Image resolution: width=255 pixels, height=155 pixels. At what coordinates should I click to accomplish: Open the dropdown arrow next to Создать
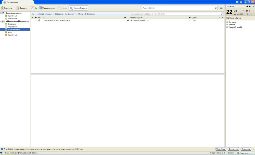pyautogui.click(x=29, y=8)
